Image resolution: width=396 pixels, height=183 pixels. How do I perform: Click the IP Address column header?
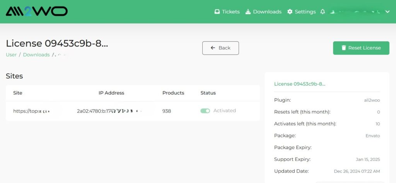coord(111,93)
